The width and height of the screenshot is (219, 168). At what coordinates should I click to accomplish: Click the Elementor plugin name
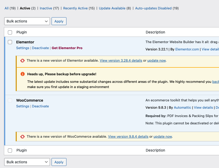(x=25, y=42)
